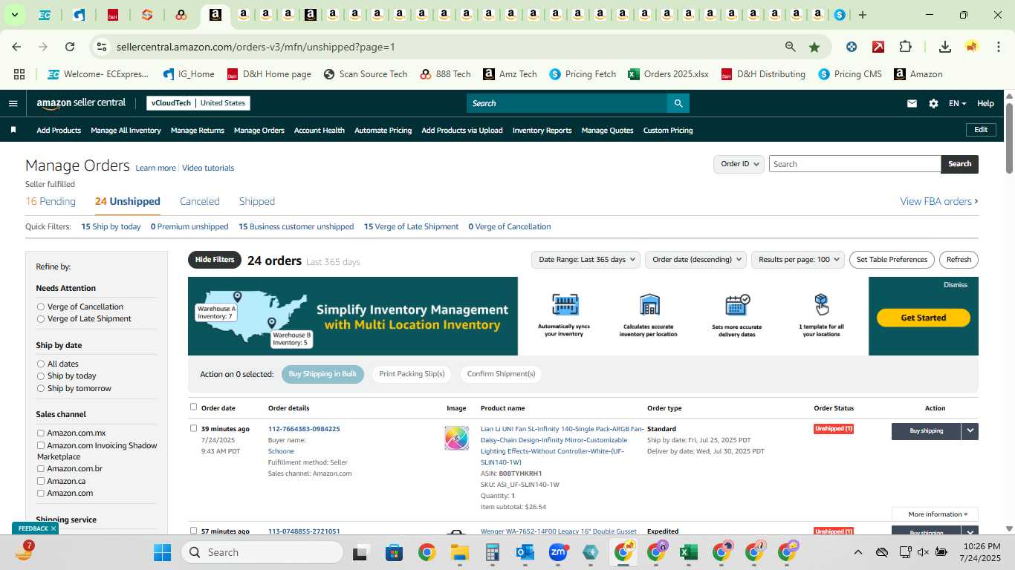Open Inventory Reports menu item

tap(542, 130)
